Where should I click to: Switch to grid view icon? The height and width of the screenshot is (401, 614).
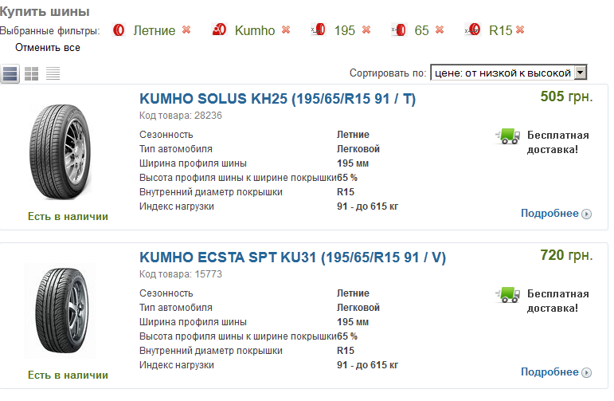(x=32, y=74)
